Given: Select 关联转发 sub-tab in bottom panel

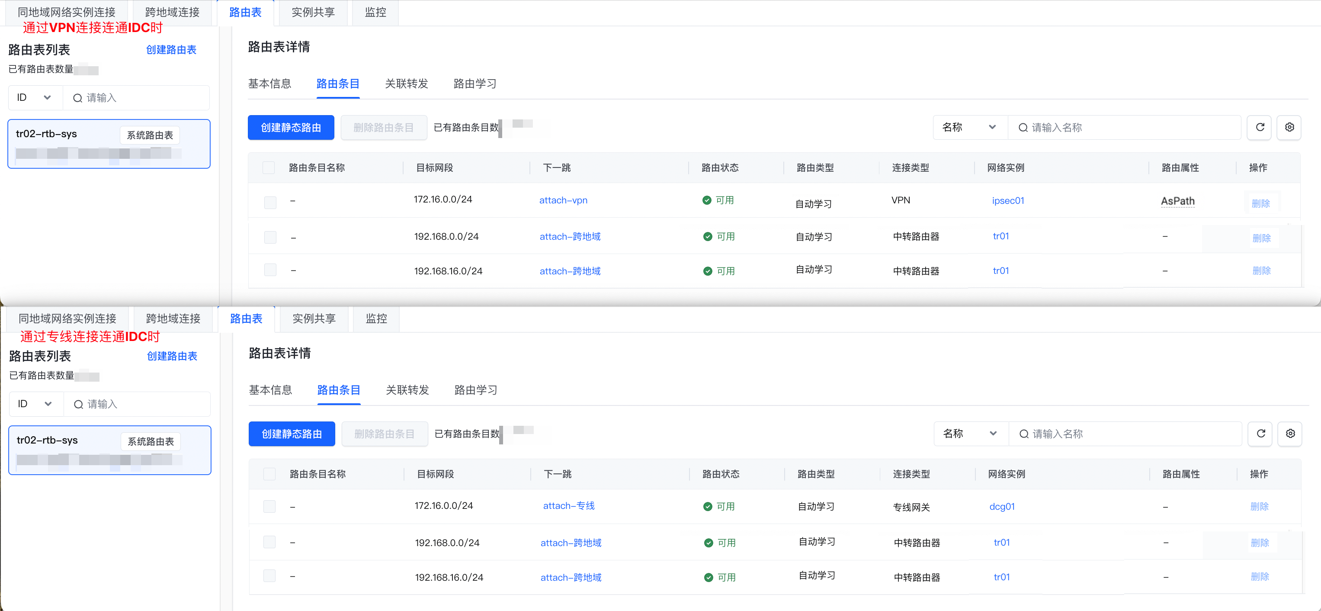Looking at the screenshot, I should click(x=408, y=390).
